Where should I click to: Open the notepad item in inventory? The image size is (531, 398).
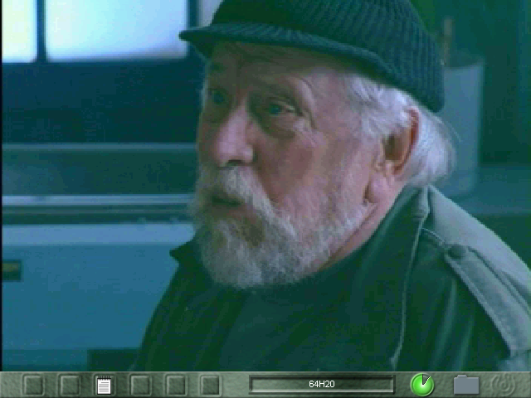(x=105, y=386)
